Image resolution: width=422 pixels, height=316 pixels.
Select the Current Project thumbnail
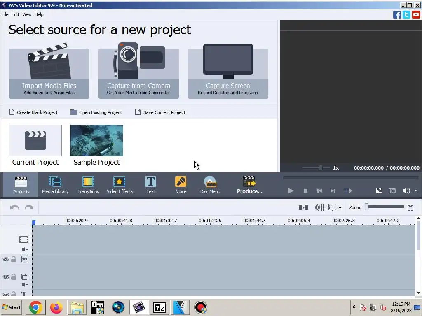35,140
